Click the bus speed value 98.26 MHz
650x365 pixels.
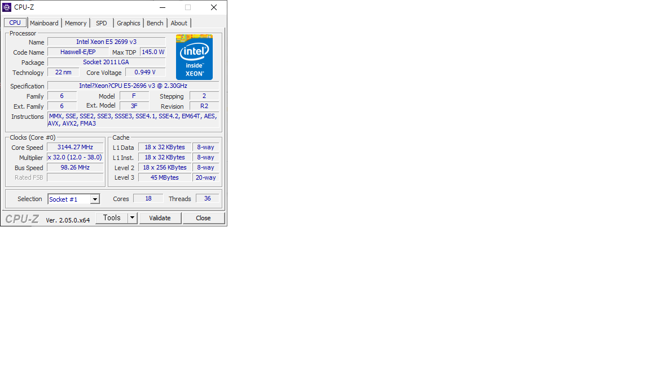[75, 168]
